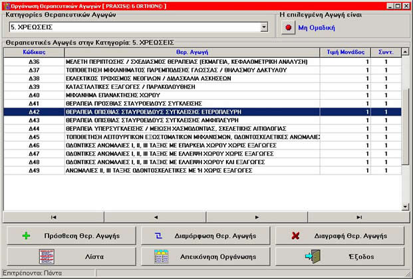
Task: Go to previous record arrow
Action: pos(155,217)
